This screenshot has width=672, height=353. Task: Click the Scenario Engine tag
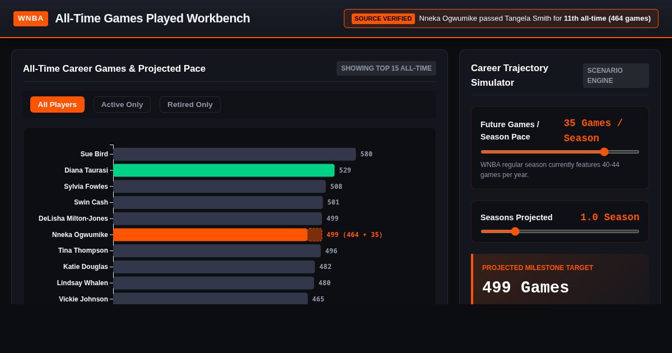coord(616,76)
